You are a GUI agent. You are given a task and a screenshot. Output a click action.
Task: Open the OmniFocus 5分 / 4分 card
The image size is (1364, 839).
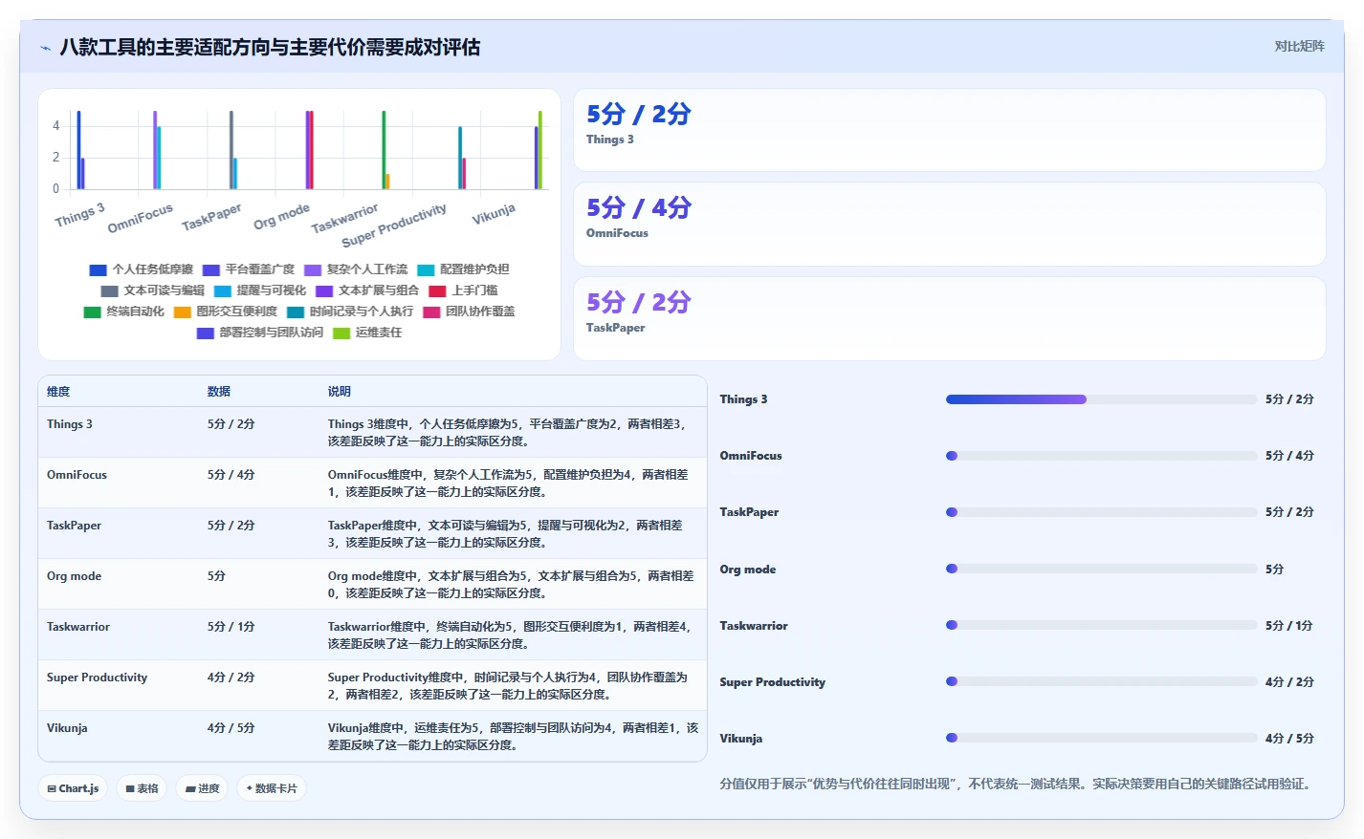[949, 224]
